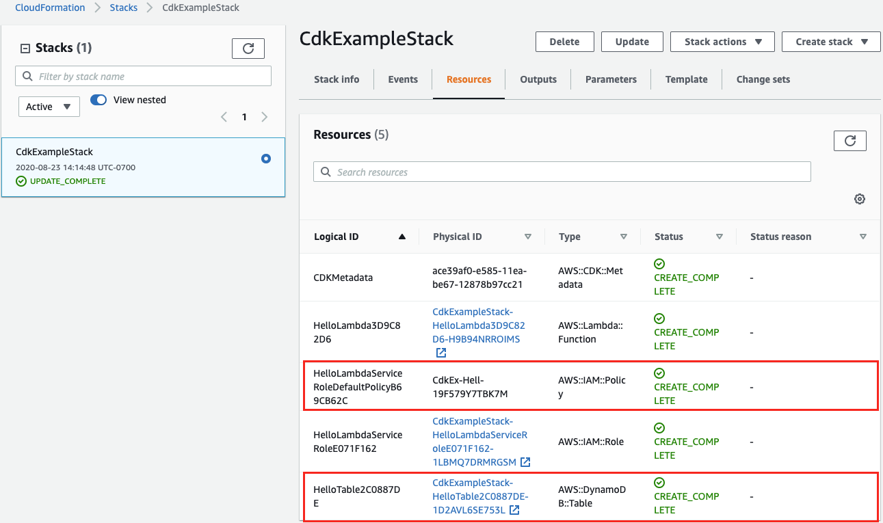
Task: Switch to the Events tab
Action: pyautogui.click(x=403, y=79)
